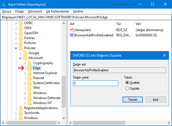Click the 0x00000000 (0) data cell

click(x=146, y=35)
